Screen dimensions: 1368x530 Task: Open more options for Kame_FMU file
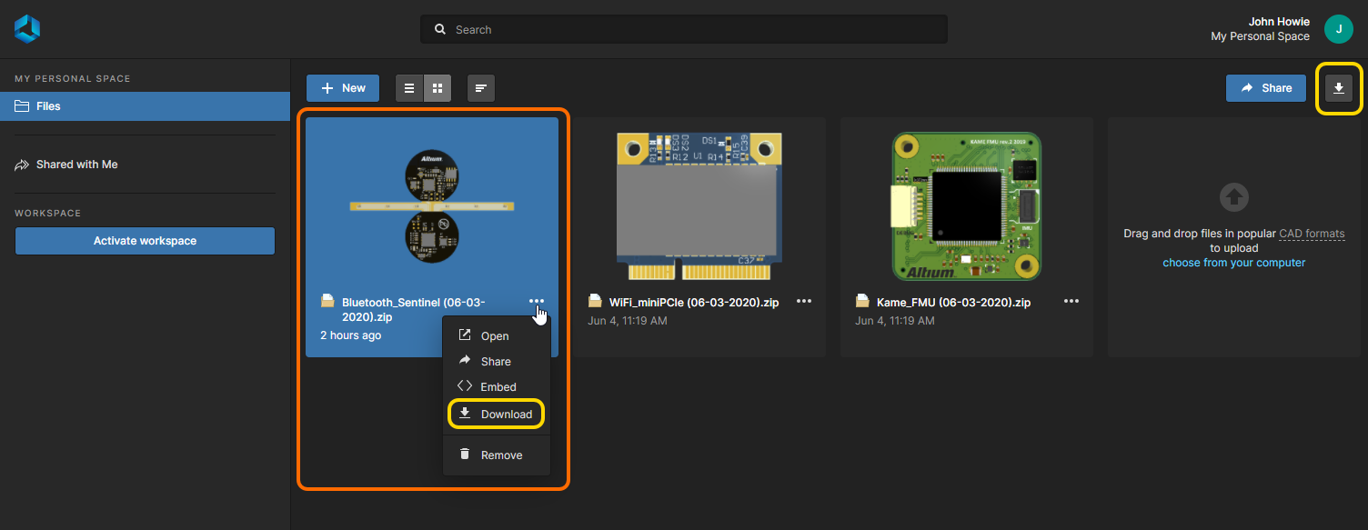coord(1071,302)
